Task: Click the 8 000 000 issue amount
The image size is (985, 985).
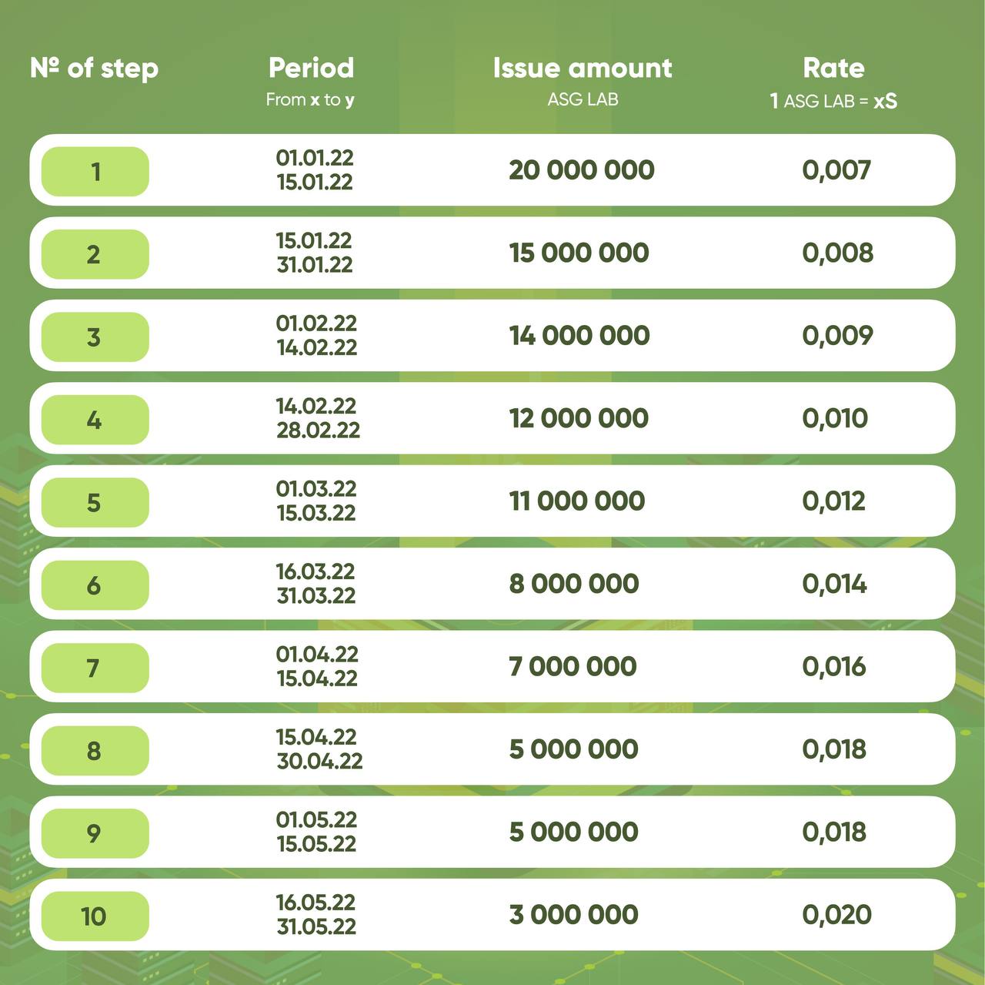Action: (x=573, y=584)
